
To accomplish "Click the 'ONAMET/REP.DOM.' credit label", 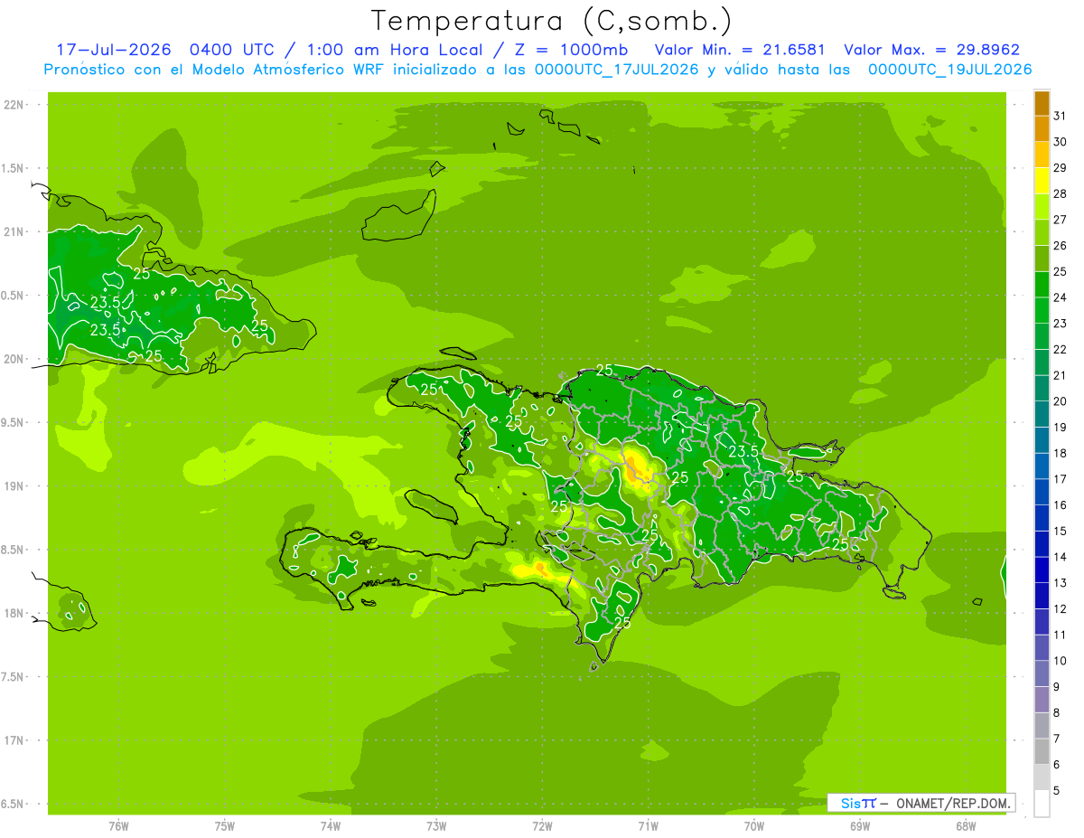I will coord(953,803).
